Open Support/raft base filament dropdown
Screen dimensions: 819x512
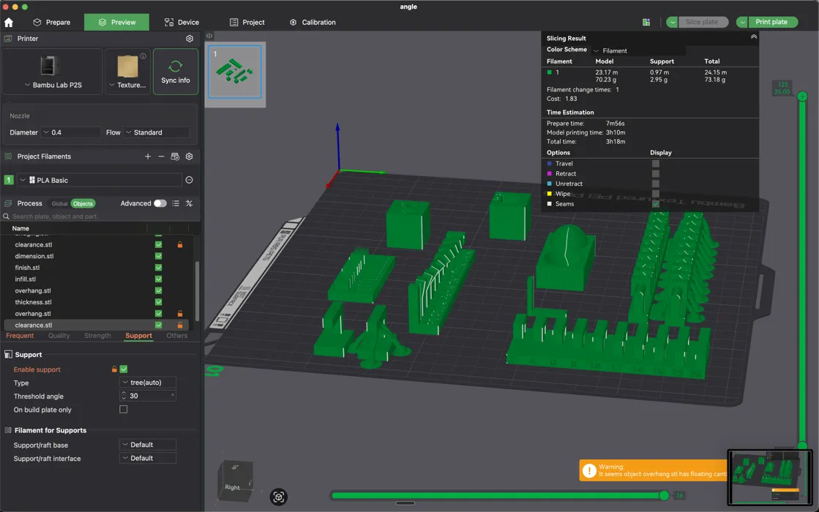(x=148, y=445)
